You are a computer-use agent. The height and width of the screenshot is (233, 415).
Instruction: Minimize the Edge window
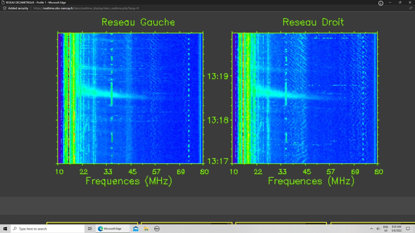390,2
